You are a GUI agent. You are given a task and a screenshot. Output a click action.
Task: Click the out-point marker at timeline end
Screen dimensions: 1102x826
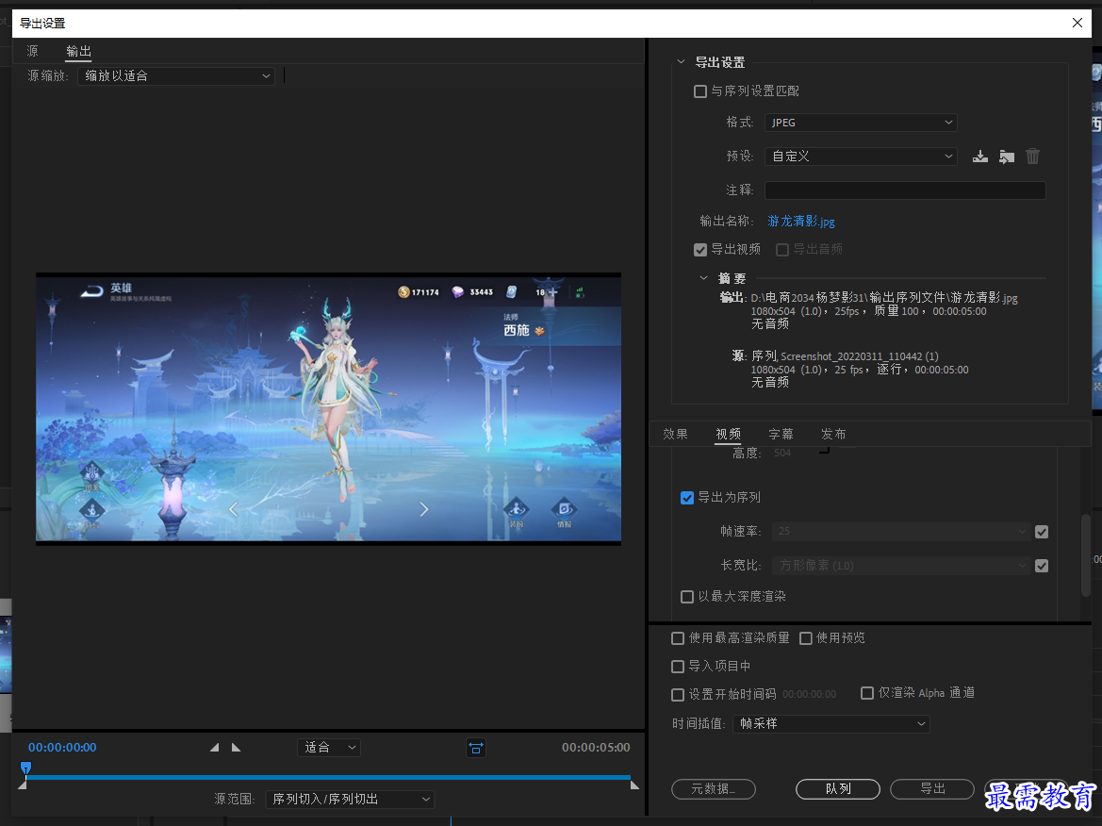click(x=634, y=785)
